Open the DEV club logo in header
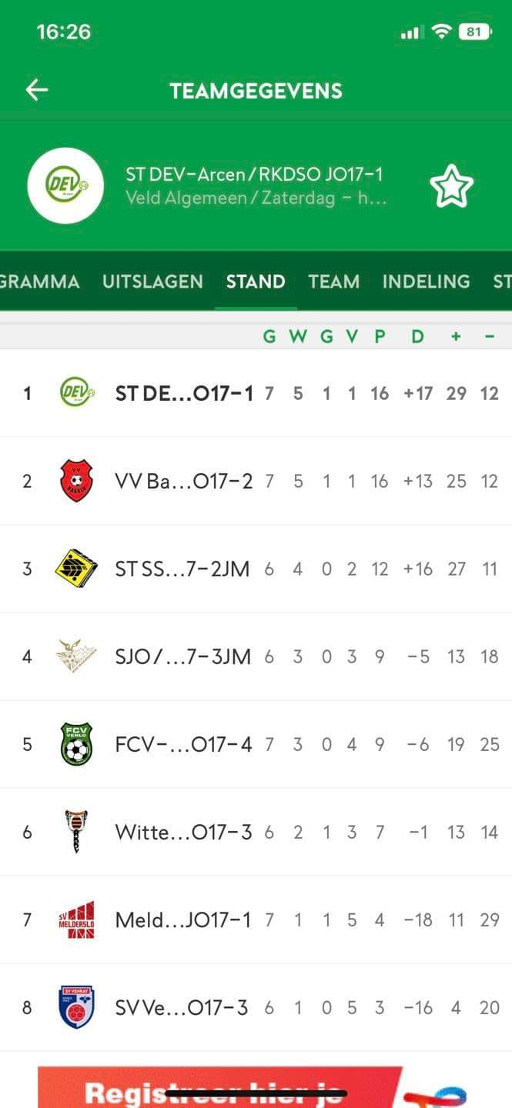The height and width of the screenshot is (1108, 512). 65,185
